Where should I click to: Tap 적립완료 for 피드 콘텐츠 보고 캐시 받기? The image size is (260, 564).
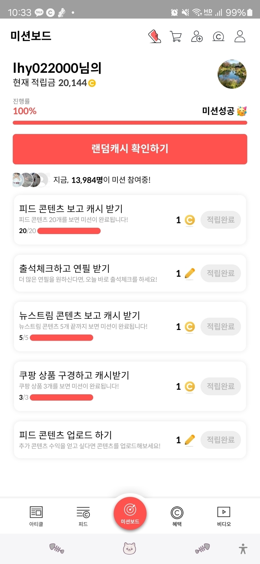221,220
